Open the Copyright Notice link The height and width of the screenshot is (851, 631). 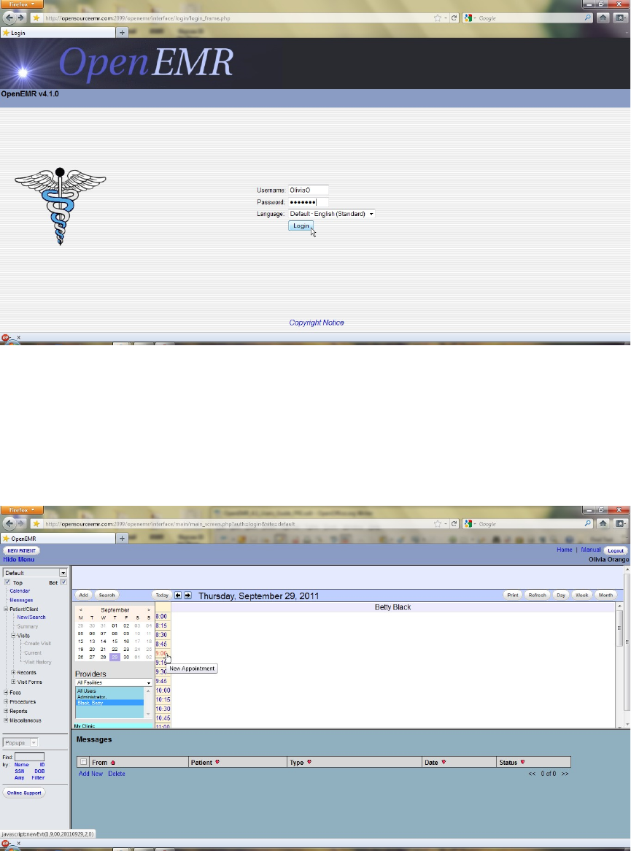click(317, 323)
